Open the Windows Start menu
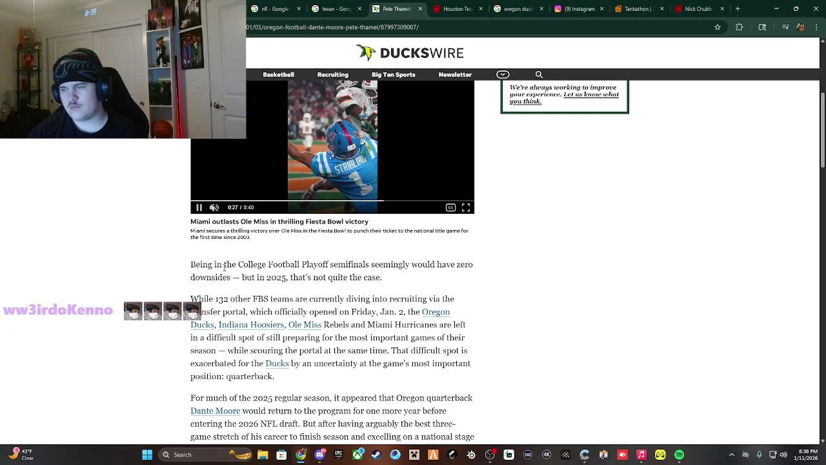Image resolution: width=826 pixels, height=465 pixels. click(147, 455)
